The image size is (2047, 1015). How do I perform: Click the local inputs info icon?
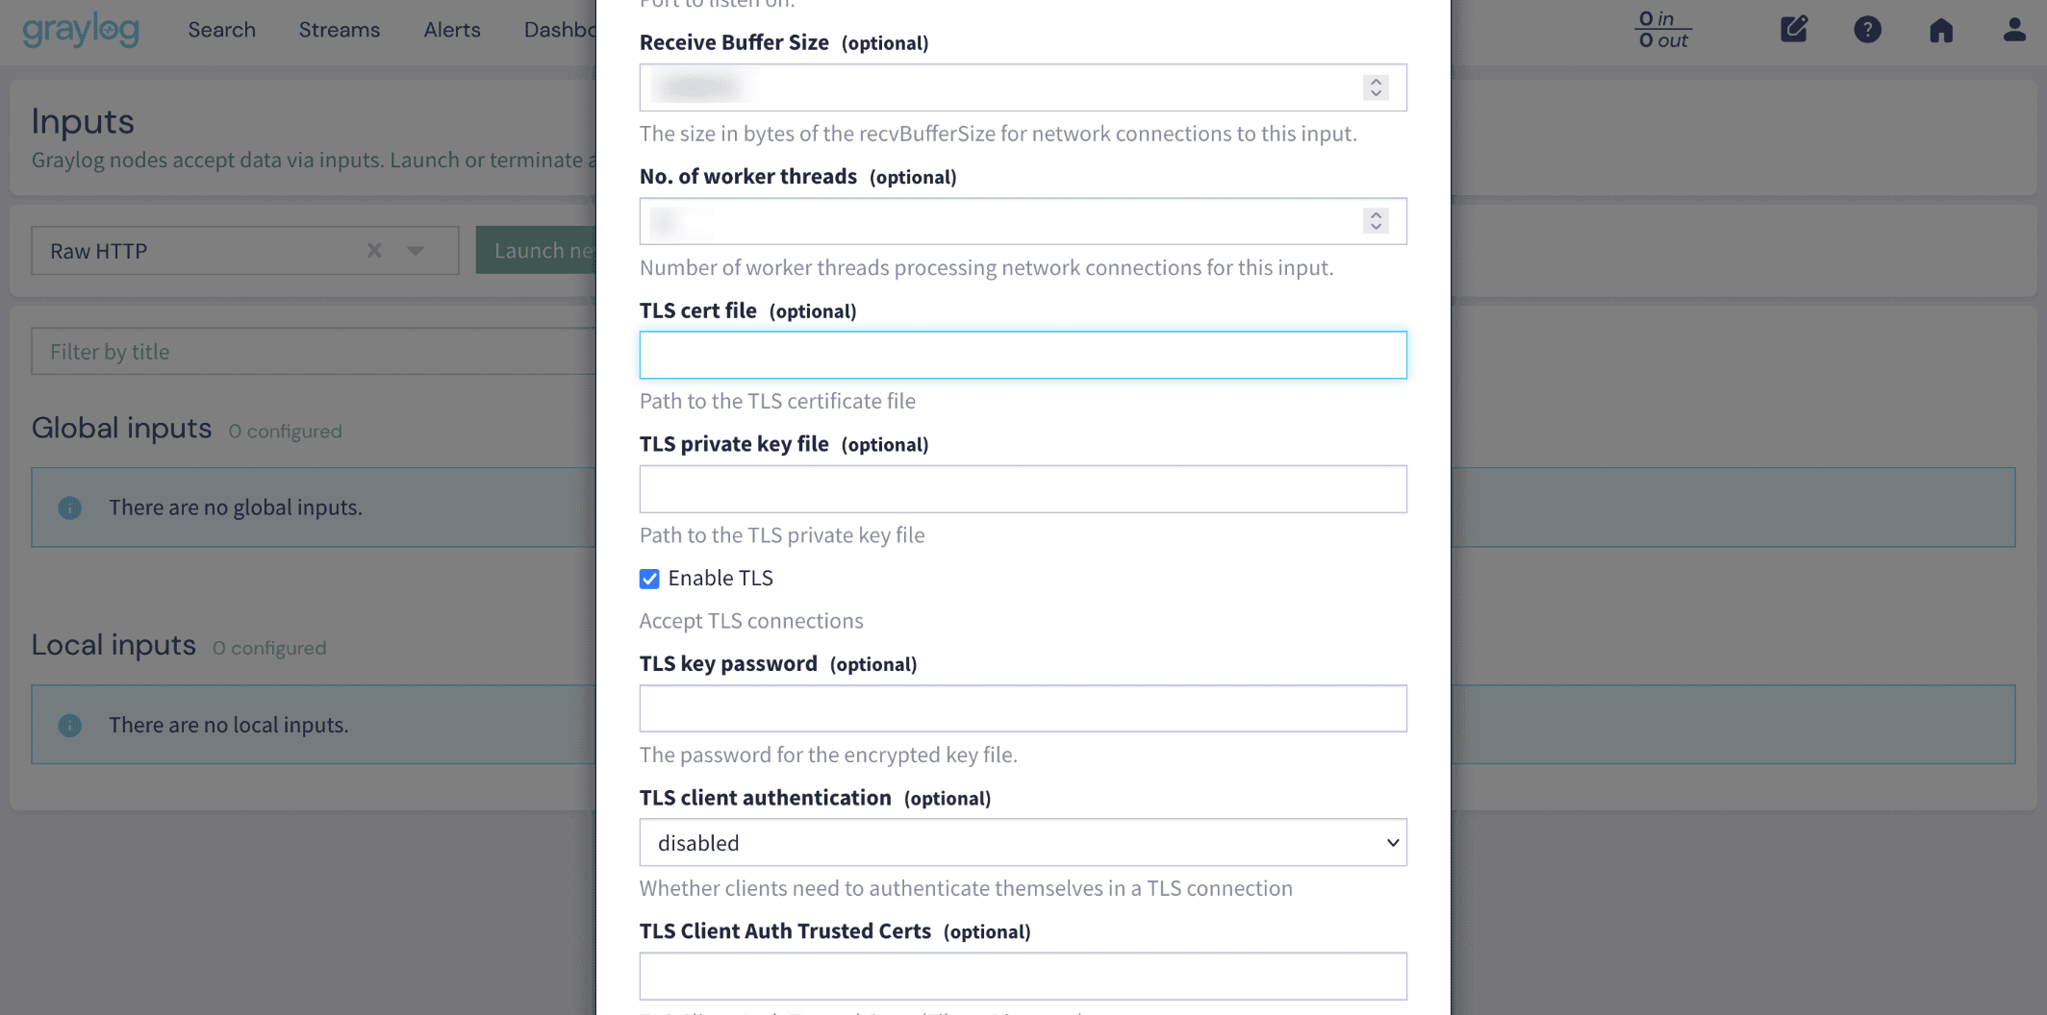click(70, 725)
